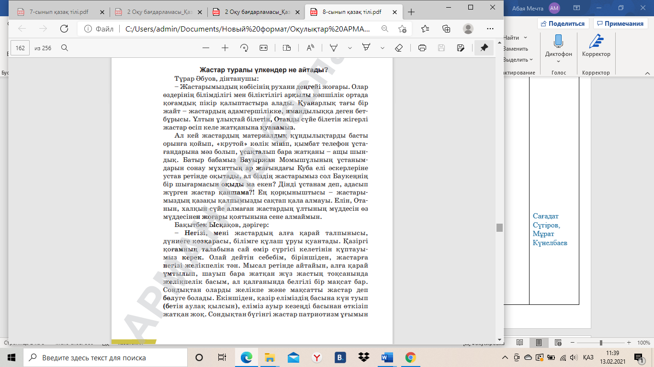This screenshot has width=654, height=367.
Task: Switch Word to Print Layout view
Action: tap(539, 343)
